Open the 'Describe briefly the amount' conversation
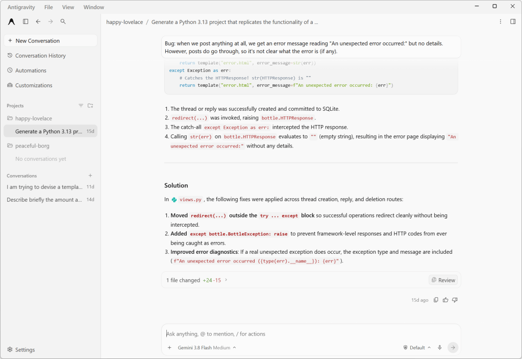This screenshot has height=359, width=522. coord(51,200)
